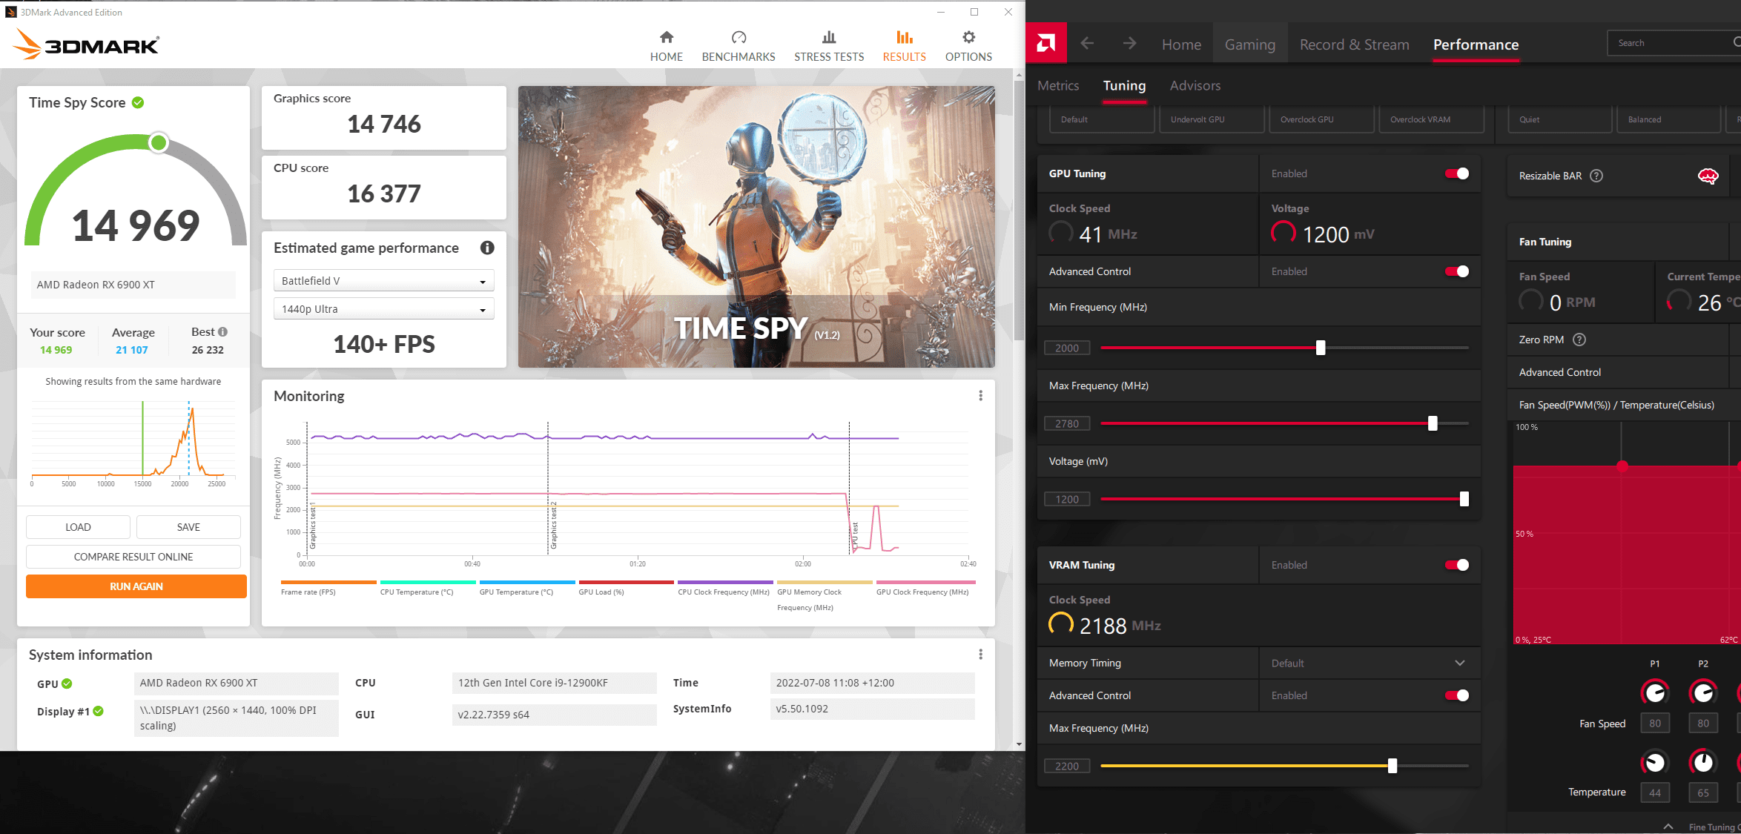Viewport: 1741px width, 834px height.
Task: Click the Voltage 1200 value field
Action: point(1067,499)
